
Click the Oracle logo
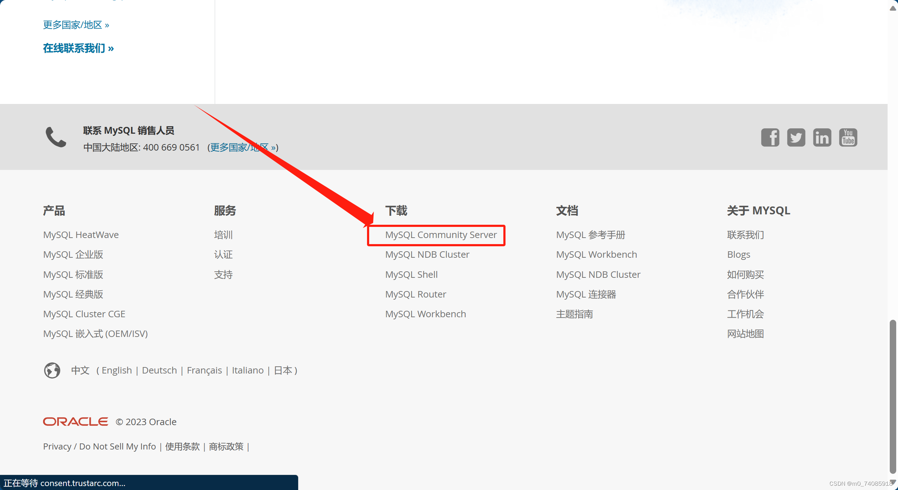75,422
